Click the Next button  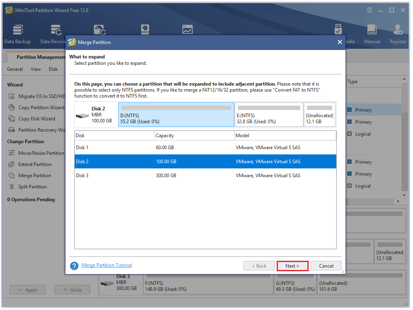tap(292, 266)
